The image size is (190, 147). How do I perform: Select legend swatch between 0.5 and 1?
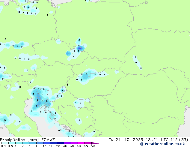(12, 143)
